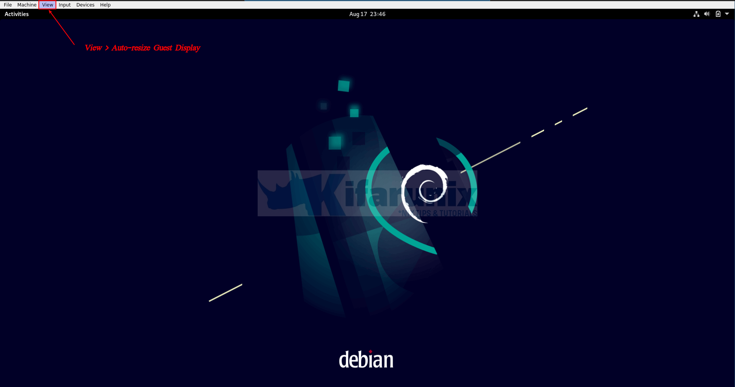The height and width of the screenshot is (387, 735).
Task: Click the red Auto-resize Guest Display annotation
Action: tap(142, 48)
